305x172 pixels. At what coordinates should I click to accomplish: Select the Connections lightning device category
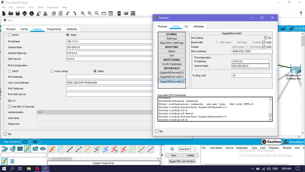(x=27, y=149)
